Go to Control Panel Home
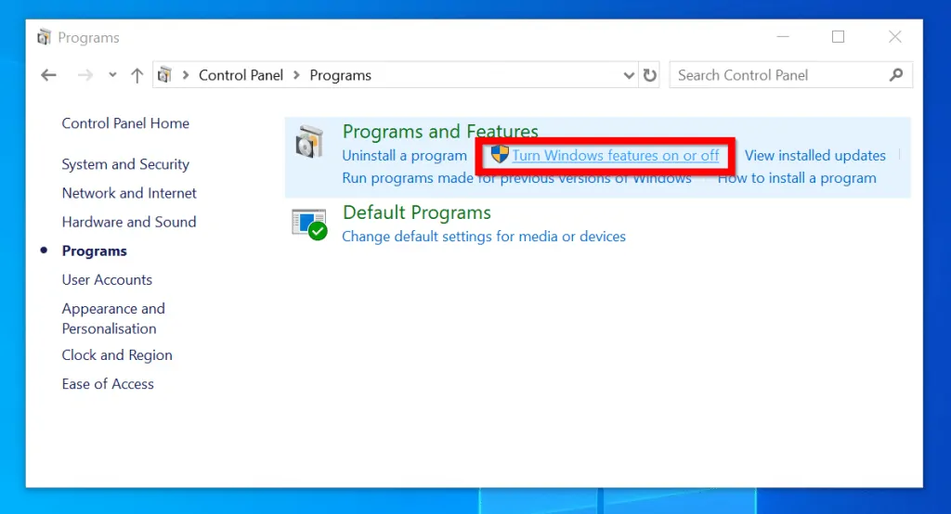 point(125,123)
